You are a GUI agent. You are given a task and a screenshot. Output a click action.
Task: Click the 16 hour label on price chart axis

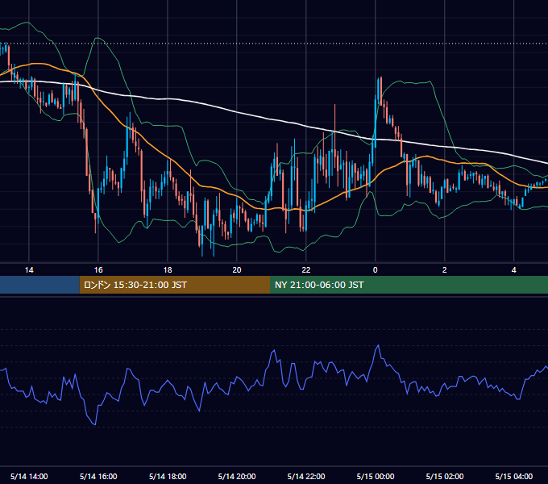[98, 270]
